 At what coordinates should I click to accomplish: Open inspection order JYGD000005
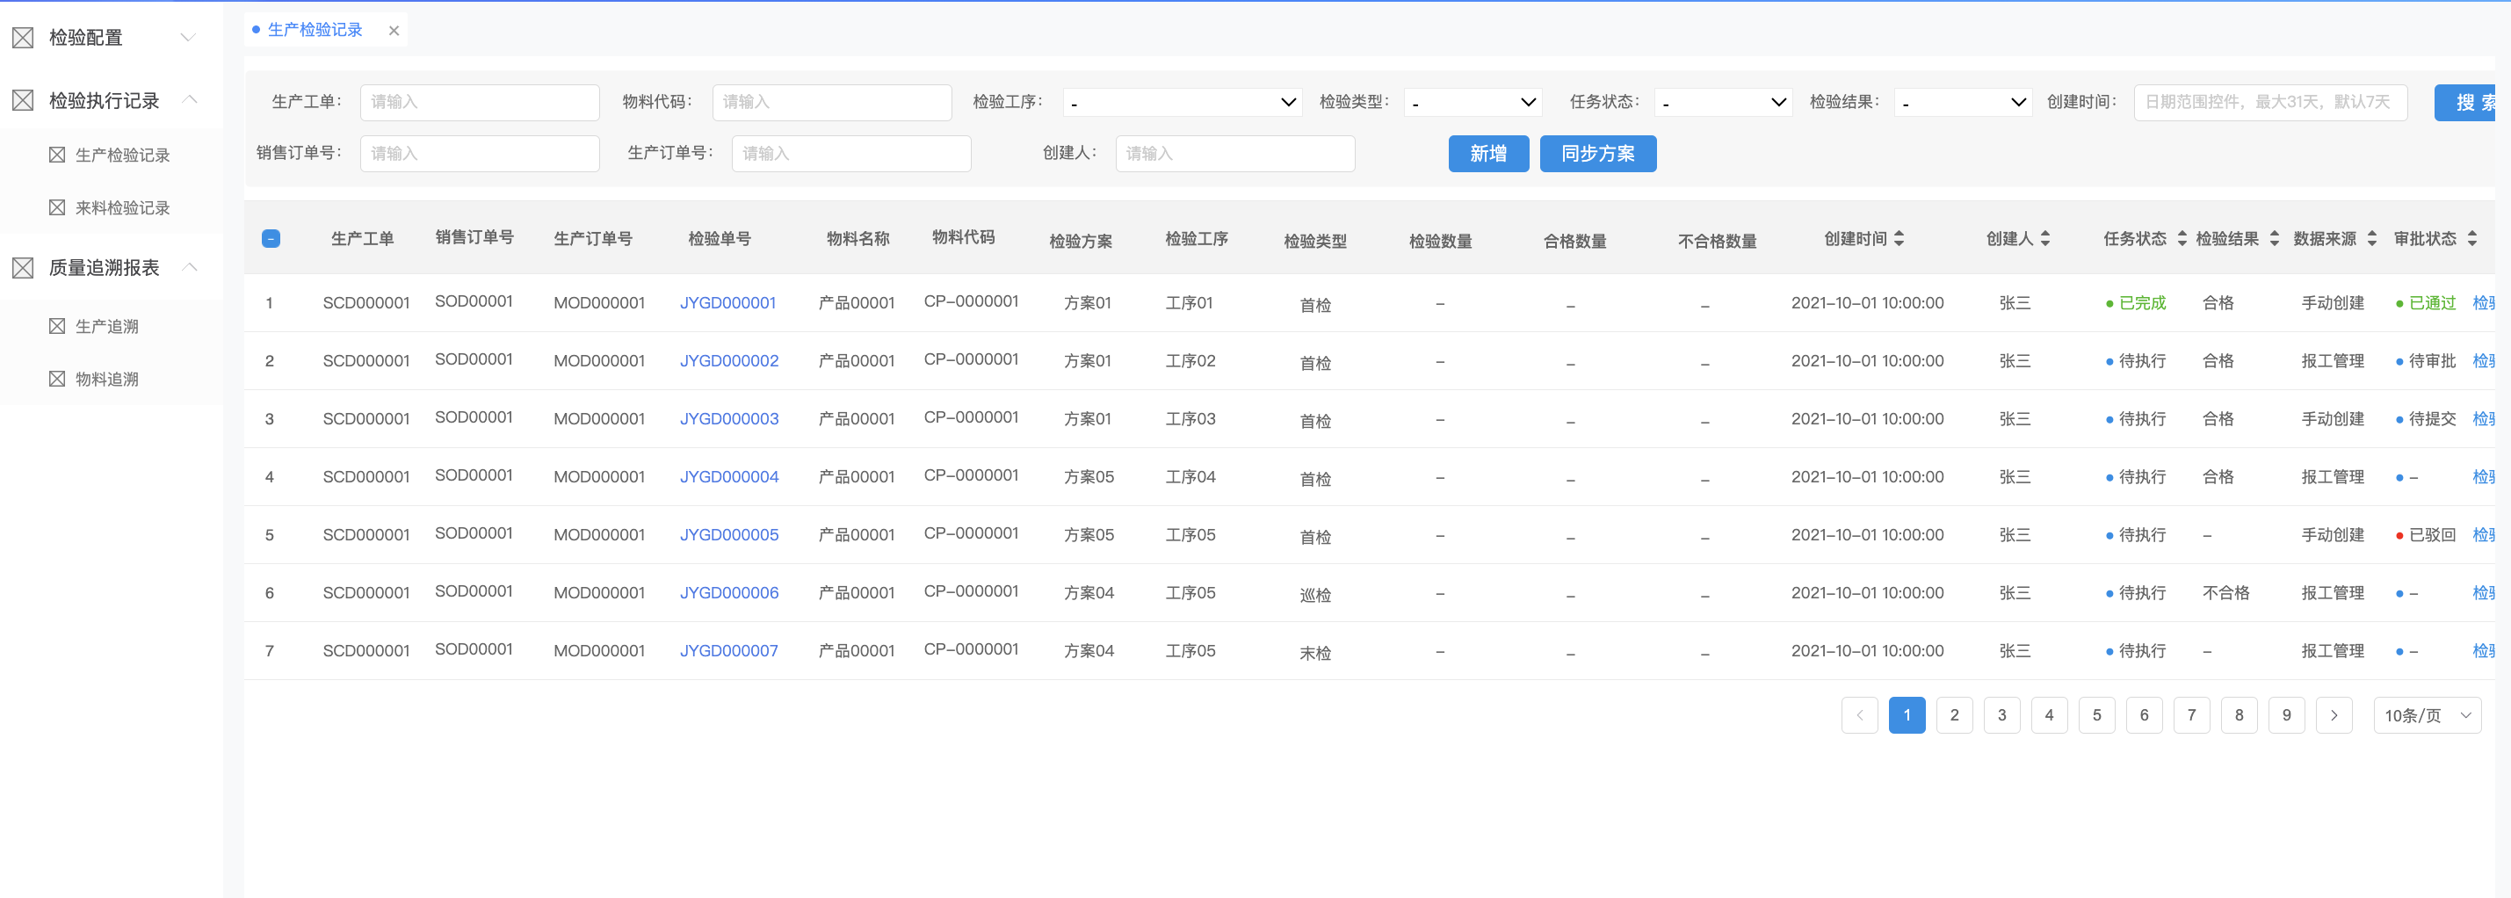coord(728,535)
